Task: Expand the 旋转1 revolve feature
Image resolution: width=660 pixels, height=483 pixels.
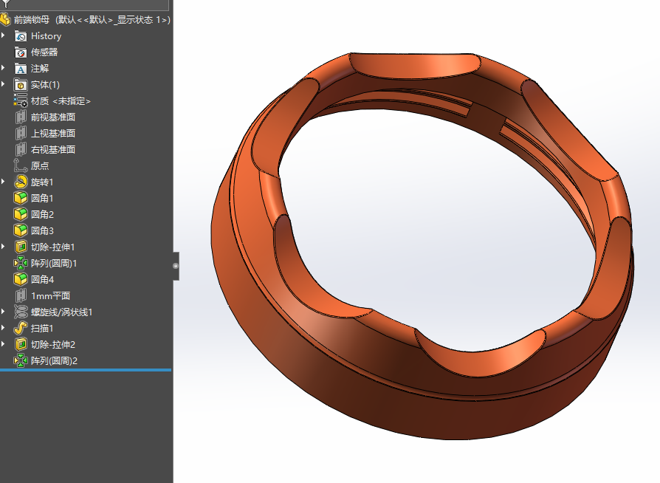Action: (4, 182)
